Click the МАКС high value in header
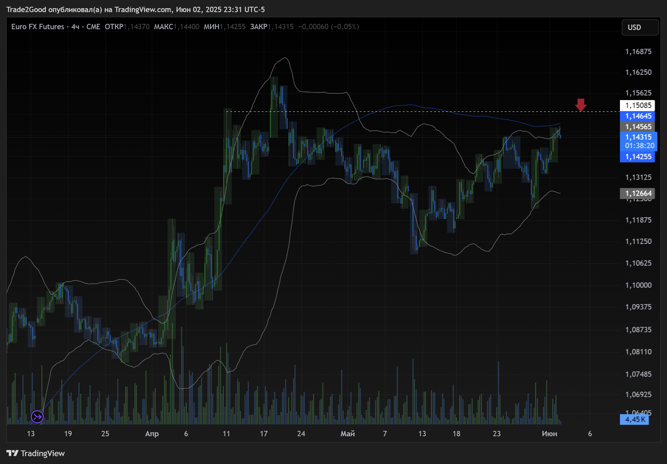The image size is (667, 464). tap(186, 27)
